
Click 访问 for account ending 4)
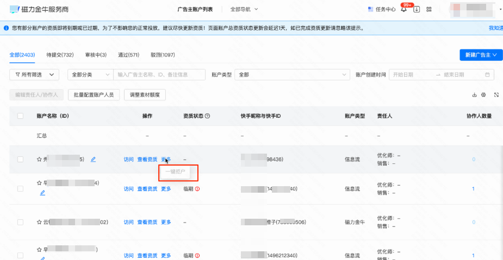[x=129, y=189]
